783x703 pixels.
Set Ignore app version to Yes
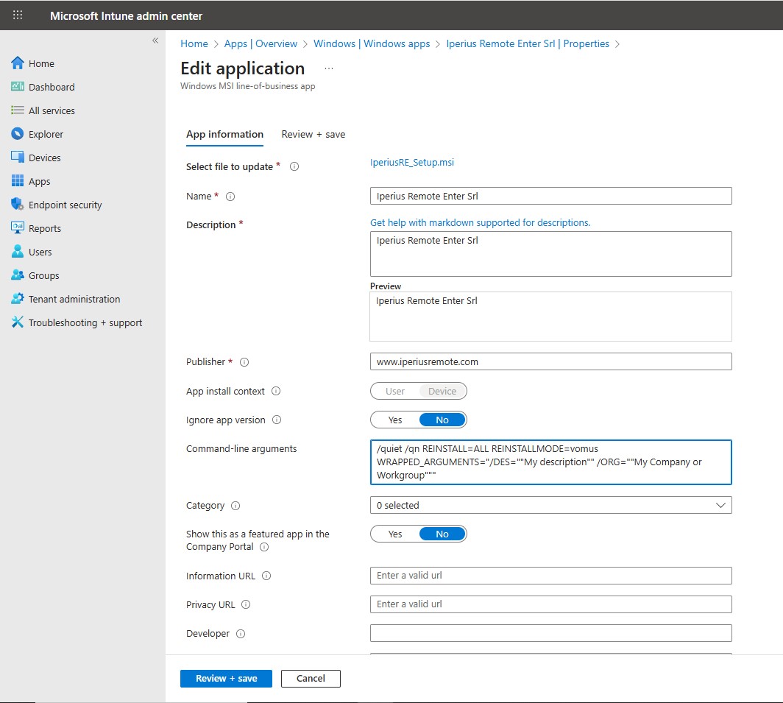click(x=395, y=420)
